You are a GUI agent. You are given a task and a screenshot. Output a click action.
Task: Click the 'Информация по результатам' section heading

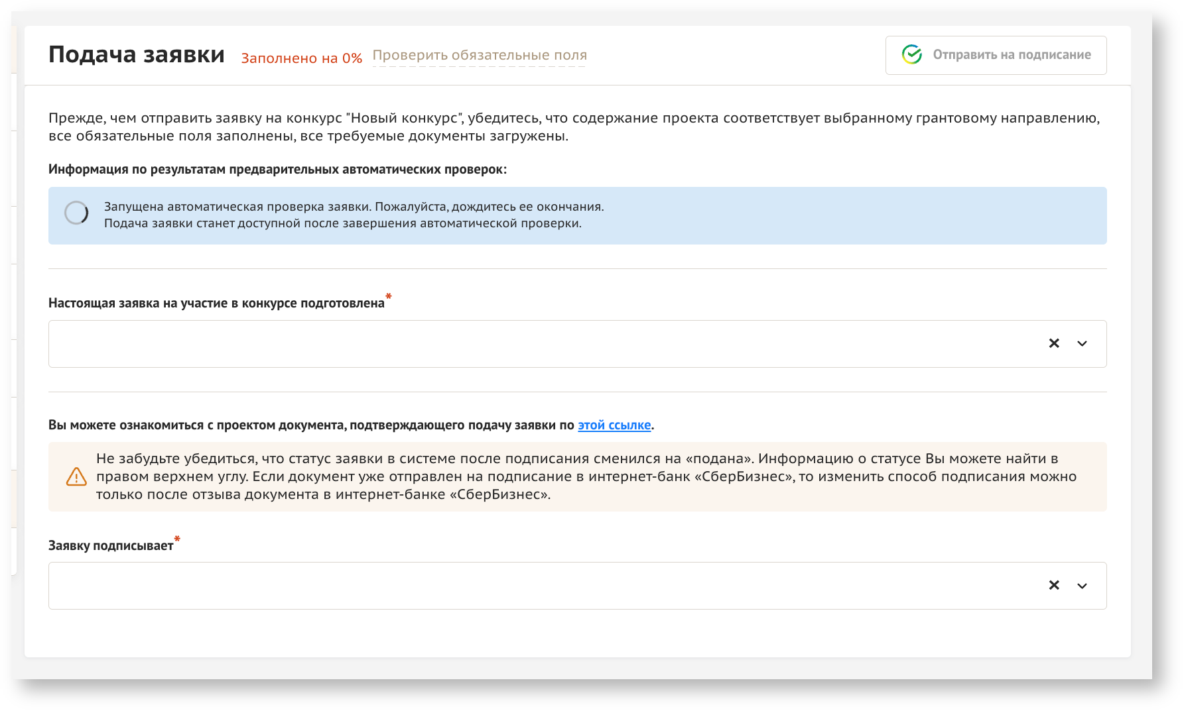tap(277, 170)
